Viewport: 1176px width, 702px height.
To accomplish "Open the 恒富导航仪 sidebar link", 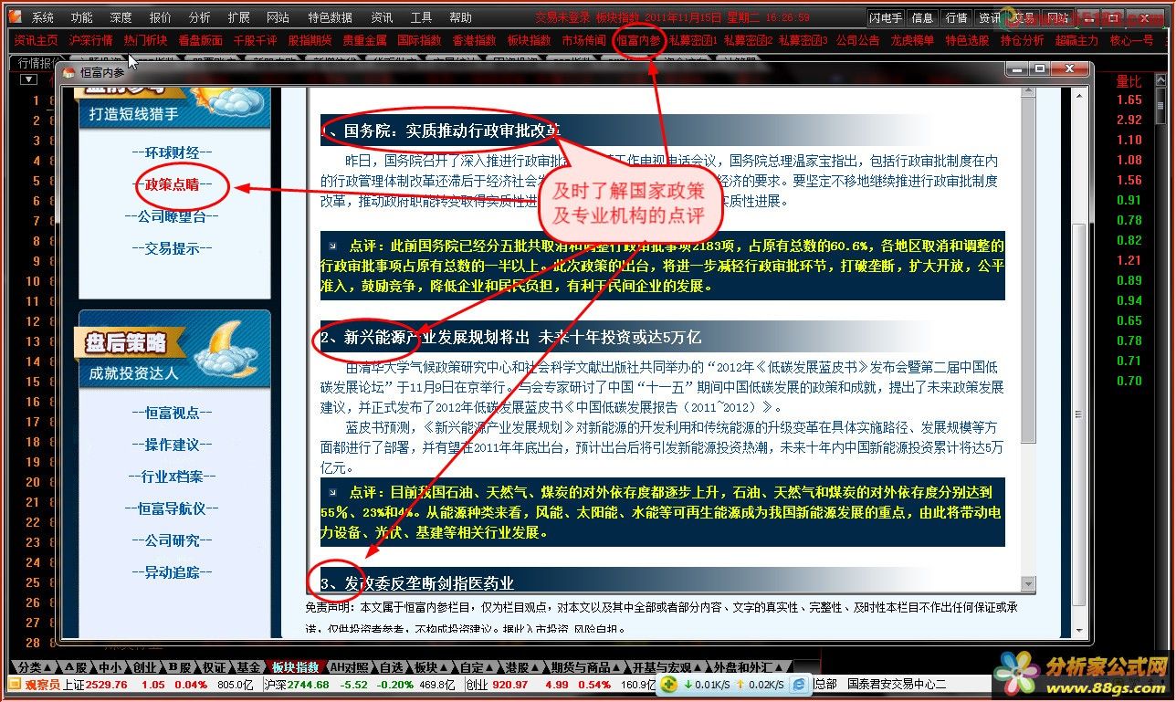I will (x=172, y=508).
